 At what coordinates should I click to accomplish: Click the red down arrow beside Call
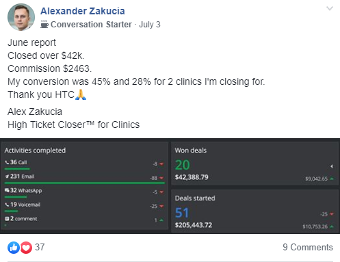pos(161,164)
